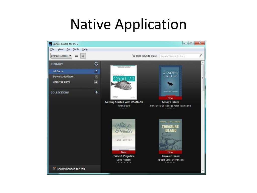257x193 pixels.
Task: Click the Recommended for You external icon
Action: (54, 169)
